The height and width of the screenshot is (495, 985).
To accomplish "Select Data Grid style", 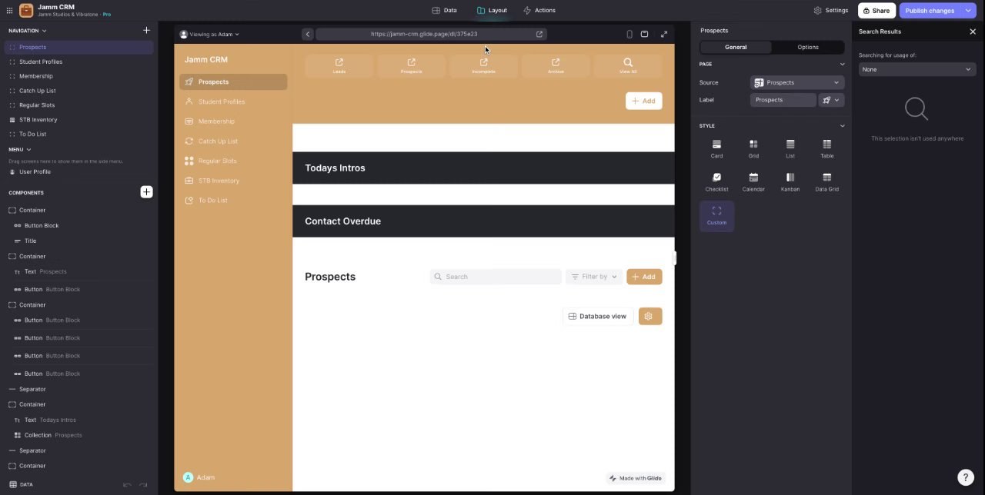I will pyautogui.click(x=826, y=182).
